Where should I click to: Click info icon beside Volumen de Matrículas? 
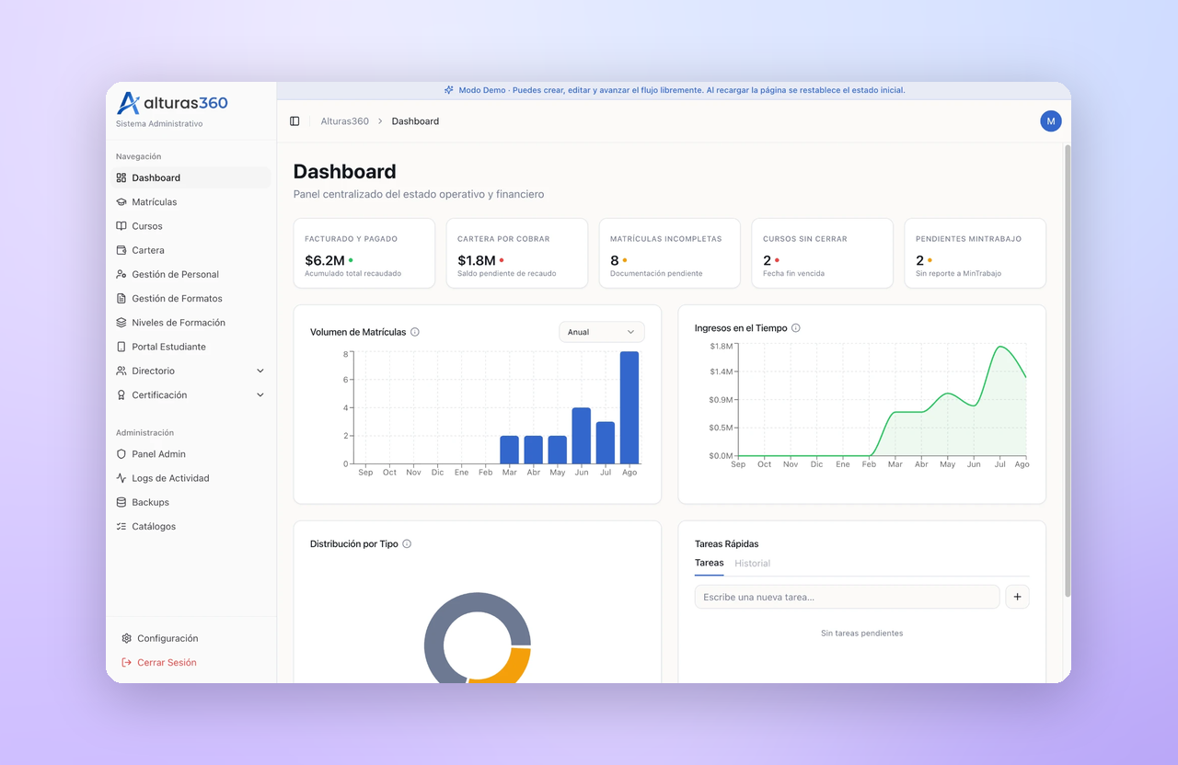coord(415,332)
